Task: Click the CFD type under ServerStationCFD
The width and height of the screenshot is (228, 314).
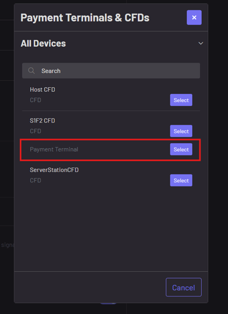Action: [x=35, y=180]
